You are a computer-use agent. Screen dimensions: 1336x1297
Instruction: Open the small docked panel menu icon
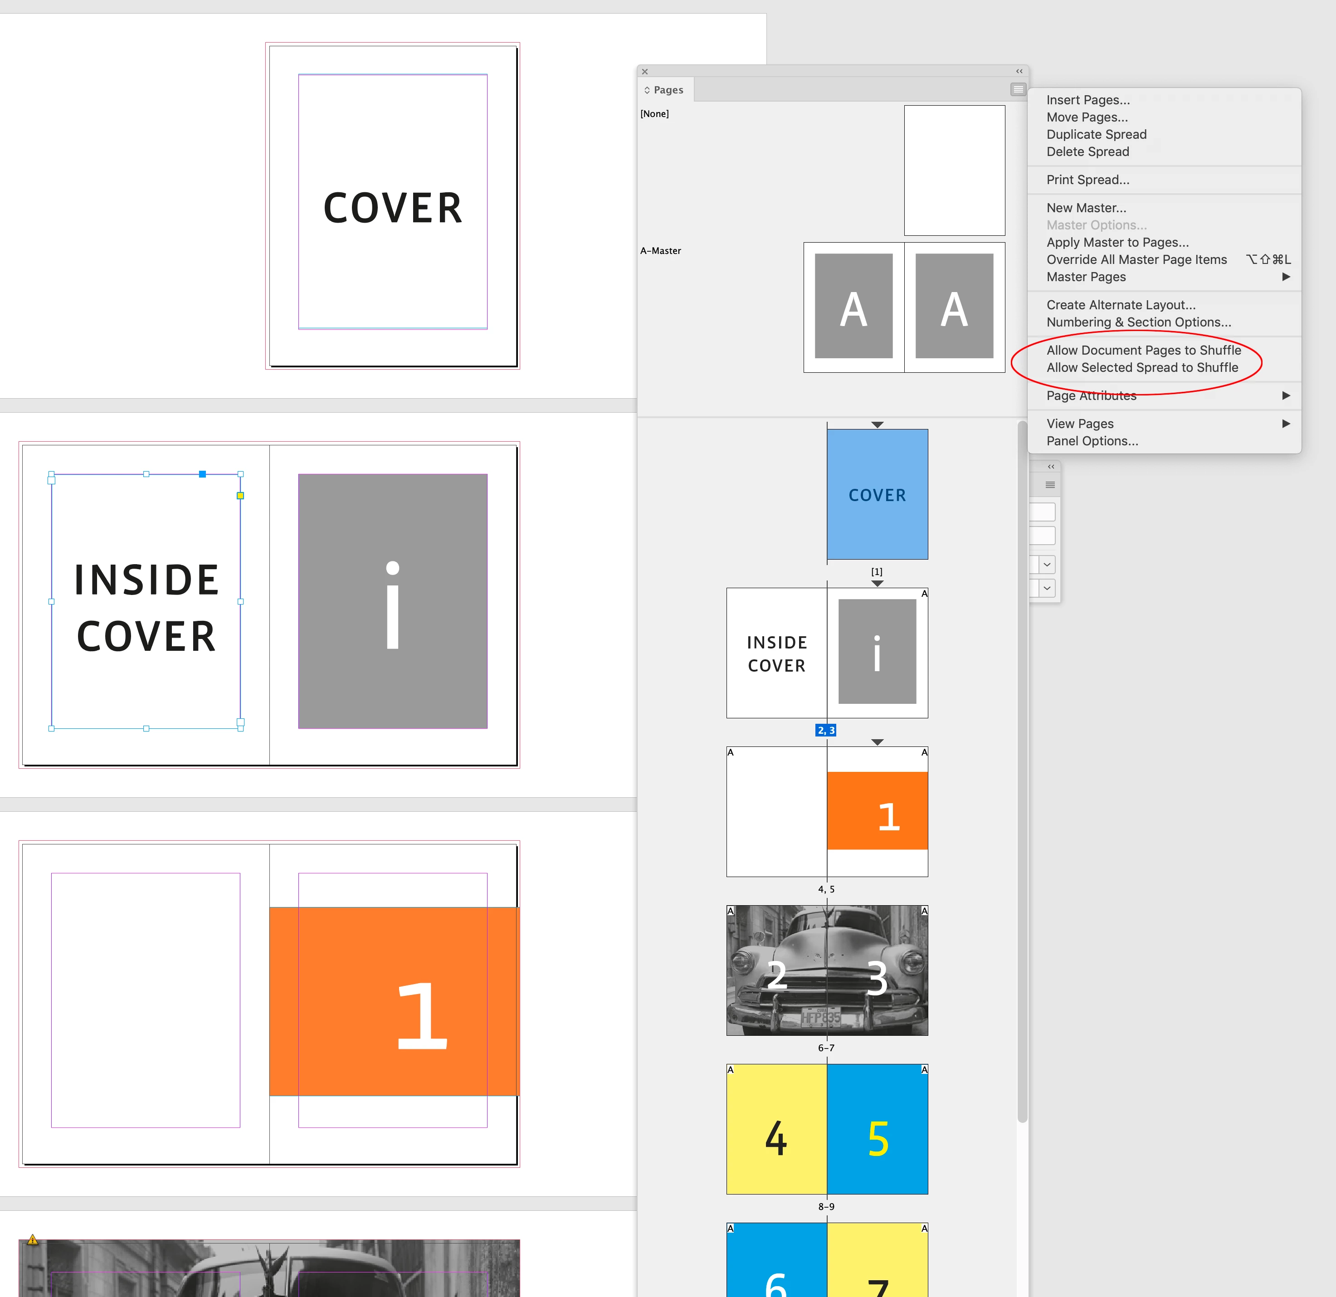click(x=1050, y=485)
